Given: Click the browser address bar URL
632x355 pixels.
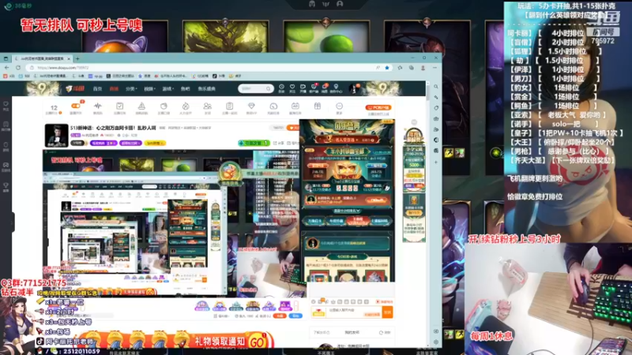Looking at the screenshot, I should coord(62,68).
